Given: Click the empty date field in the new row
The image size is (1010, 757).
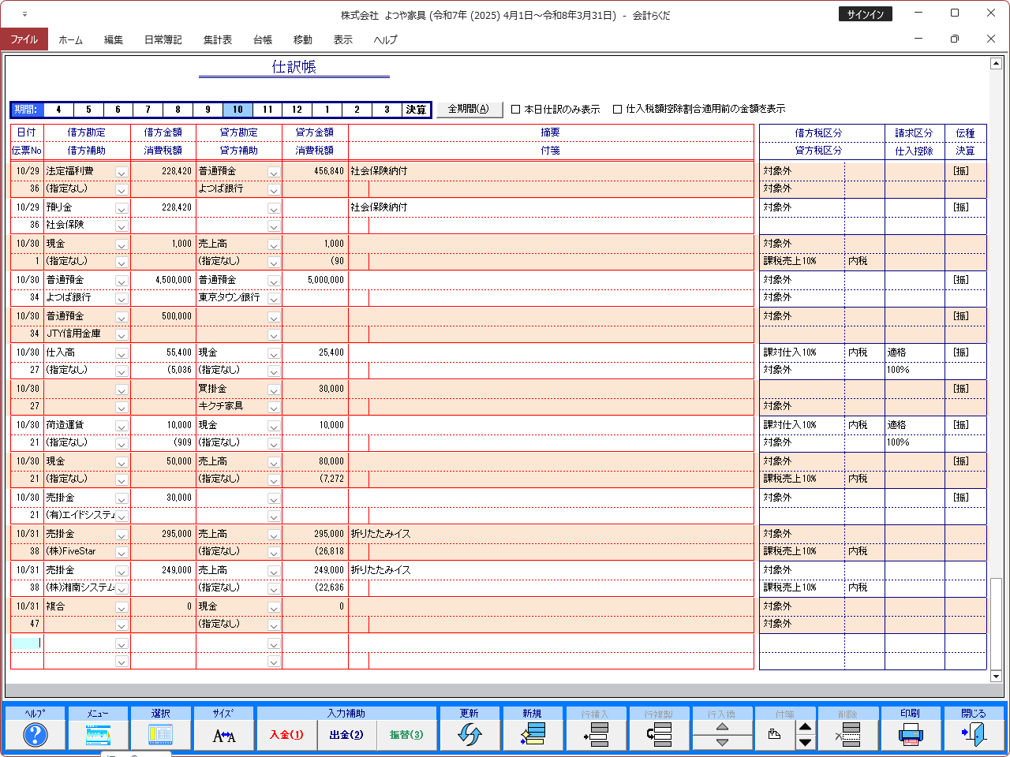Looking at the screenshot, I should 26,643.
